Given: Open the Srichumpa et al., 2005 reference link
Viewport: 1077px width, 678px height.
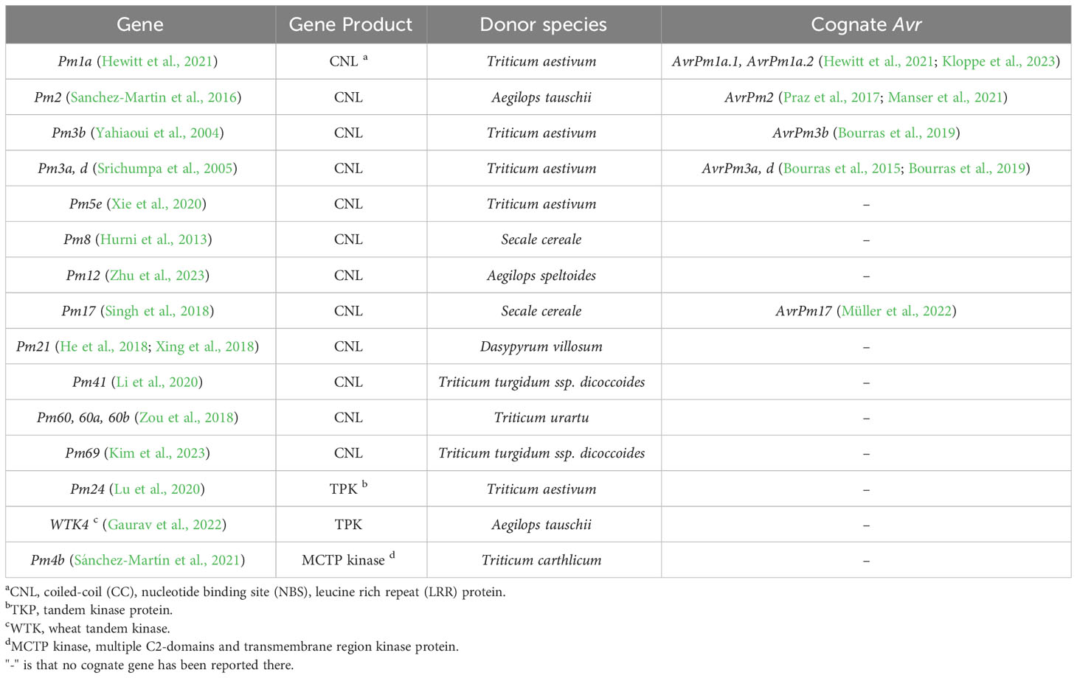Looking at the screenshot, I should point(165,168).
